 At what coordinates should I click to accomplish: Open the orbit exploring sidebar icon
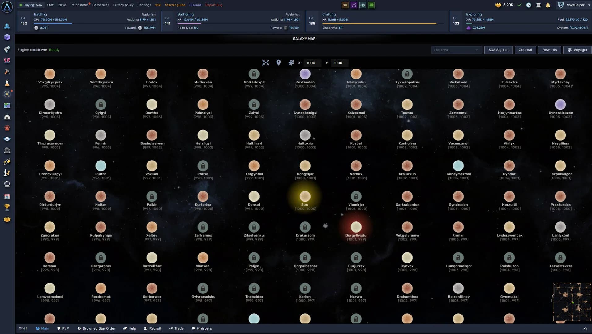[7, 94]
